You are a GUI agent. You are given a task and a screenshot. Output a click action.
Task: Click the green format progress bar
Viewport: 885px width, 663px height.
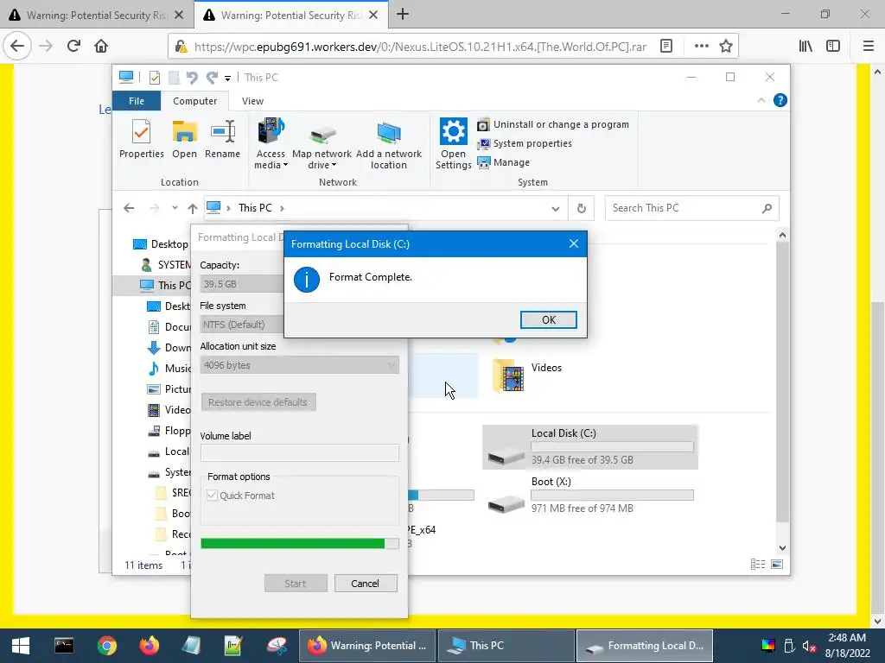pyautogui.click(x=299, y=543)
